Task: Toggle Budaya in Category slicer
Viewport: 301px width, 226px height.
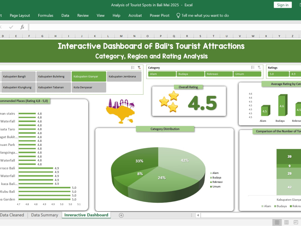Action: (191, 74)
